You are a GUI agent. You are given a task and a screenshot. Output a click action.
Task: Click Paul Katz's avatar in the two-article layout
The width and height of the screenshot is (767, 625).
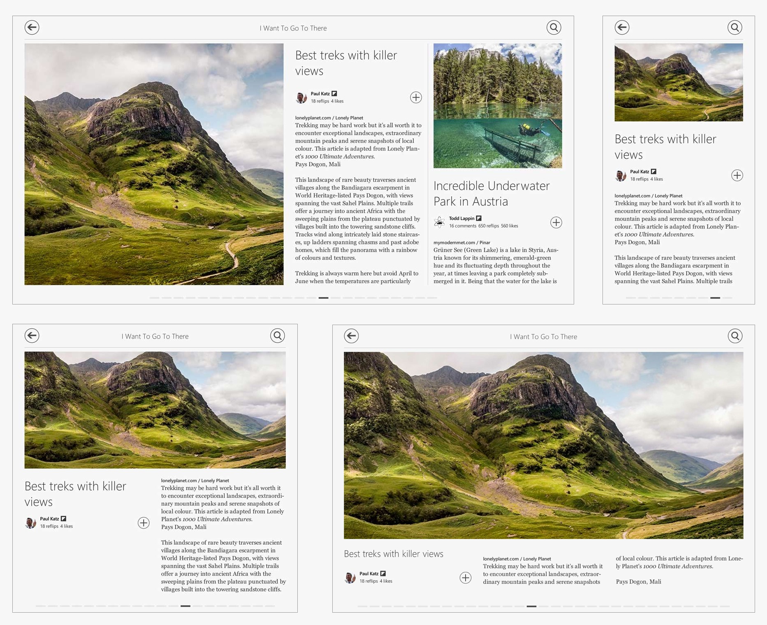click(301, 98)
